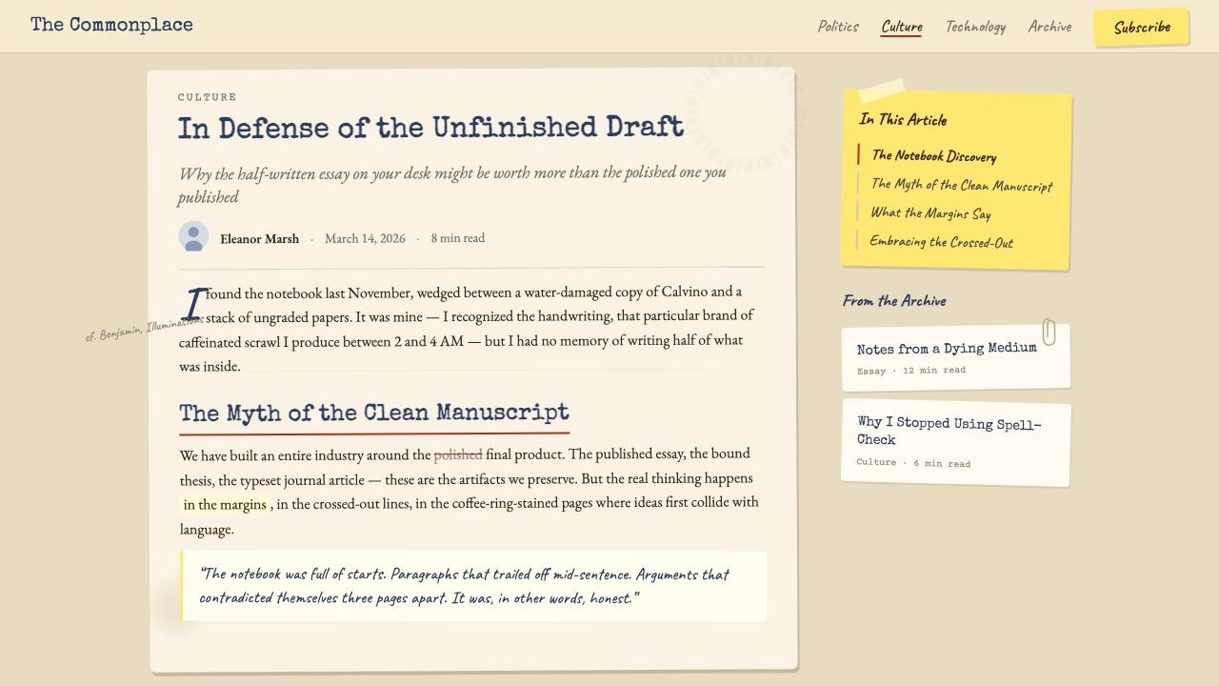Image resolution: width=1219 pixels, height=686 pixels.
Task: Click the Subscribe button
Action: tap(1142, 27)
